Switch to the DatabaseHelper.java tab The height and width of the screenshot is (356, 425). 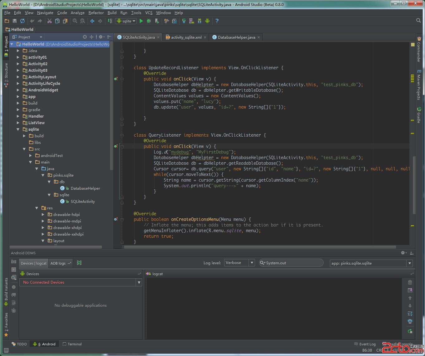click(x=236, y=37)
